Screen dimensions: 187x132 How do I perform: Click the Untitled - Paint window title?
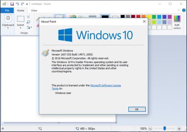tap(41, 4)
